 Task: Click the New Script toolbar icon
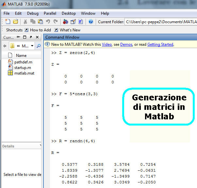8,22
